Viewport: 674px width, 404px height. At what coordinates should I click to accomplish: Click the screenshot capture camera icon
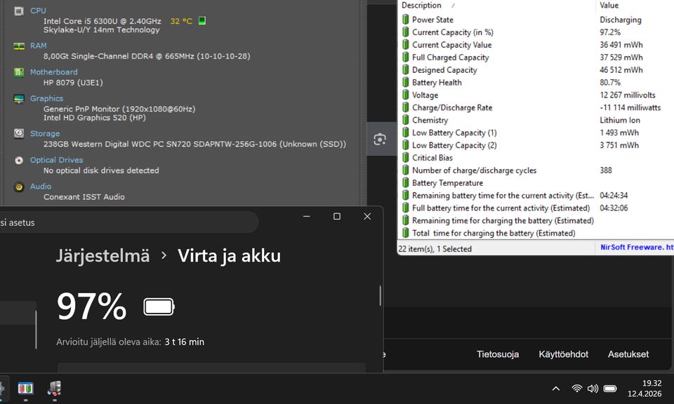pyautogui.click(x=380, y=139)
